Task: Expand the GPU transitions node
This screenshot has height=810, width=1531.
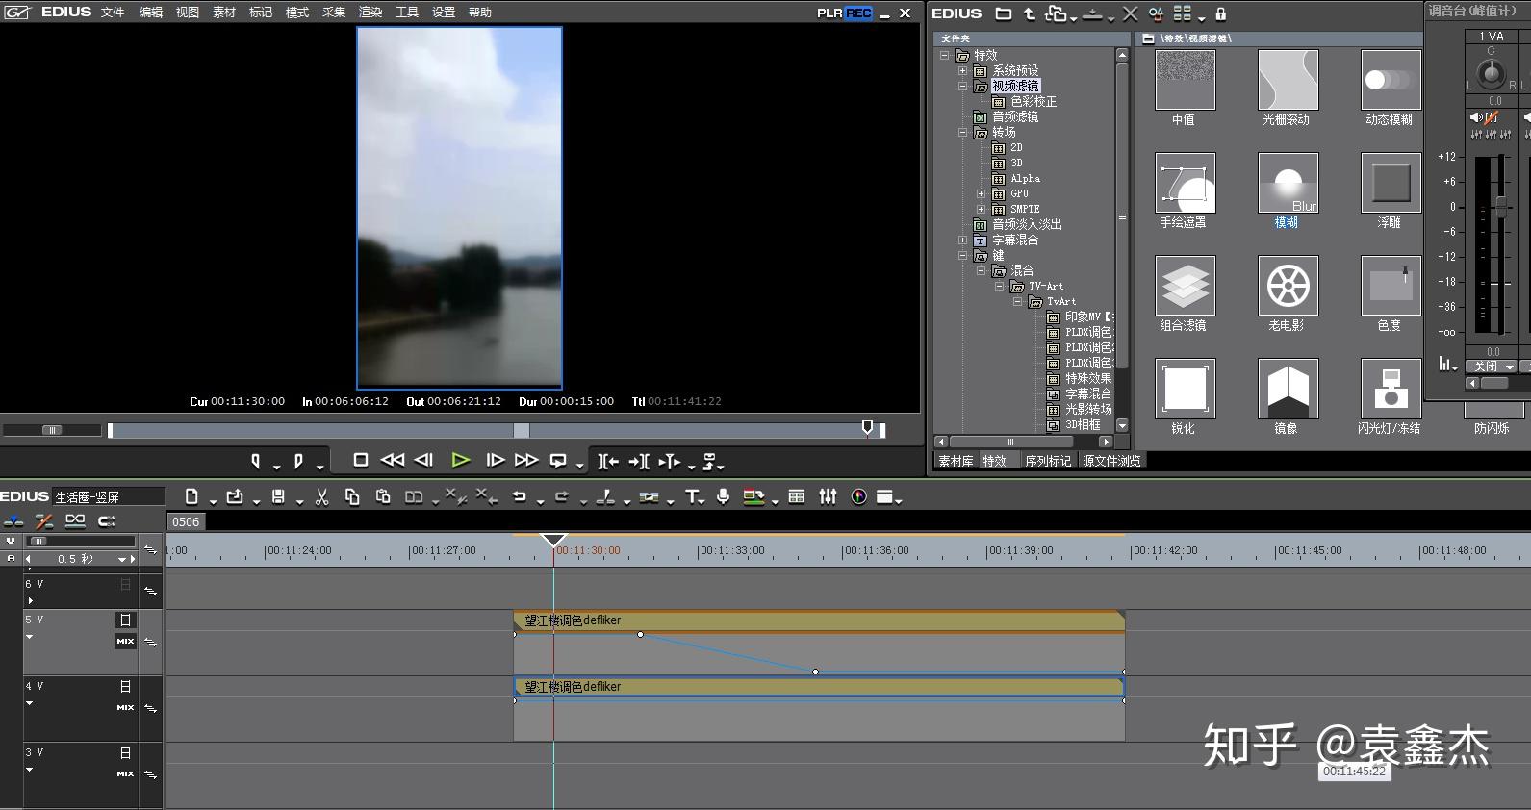Action: point(981,193)
